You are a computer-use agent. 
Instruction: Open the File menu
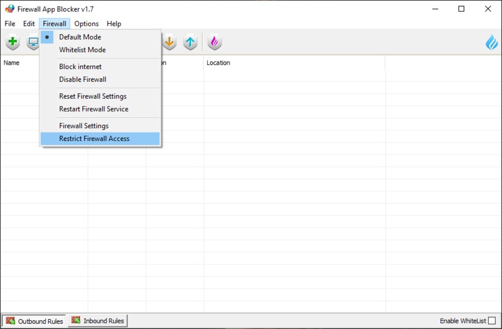pos(10,24)
